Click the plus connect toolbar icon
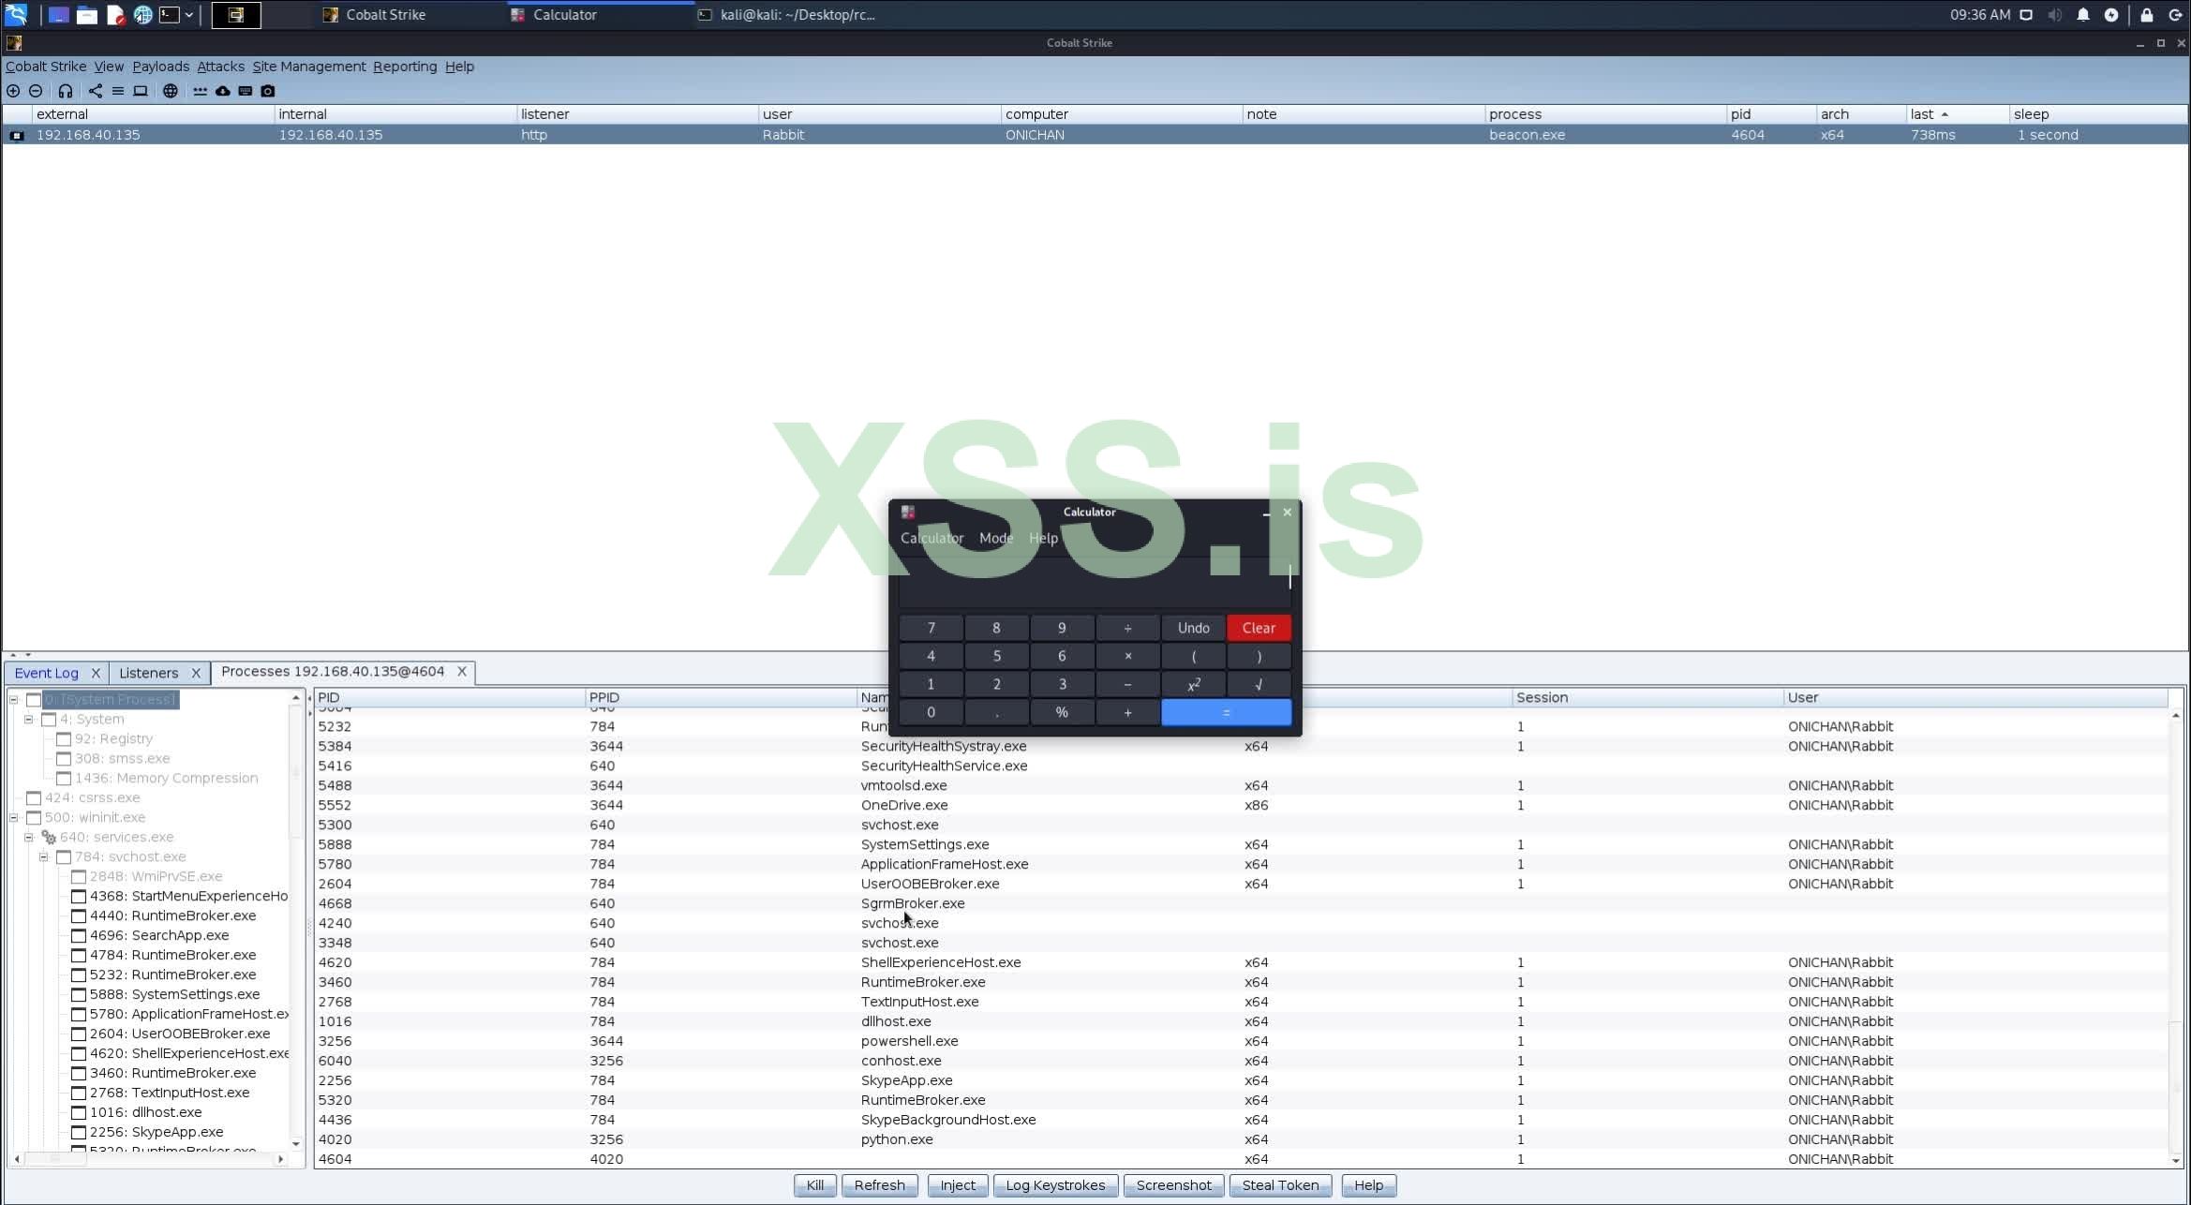Screen dimensions: 2191x1205 [13, 91]
